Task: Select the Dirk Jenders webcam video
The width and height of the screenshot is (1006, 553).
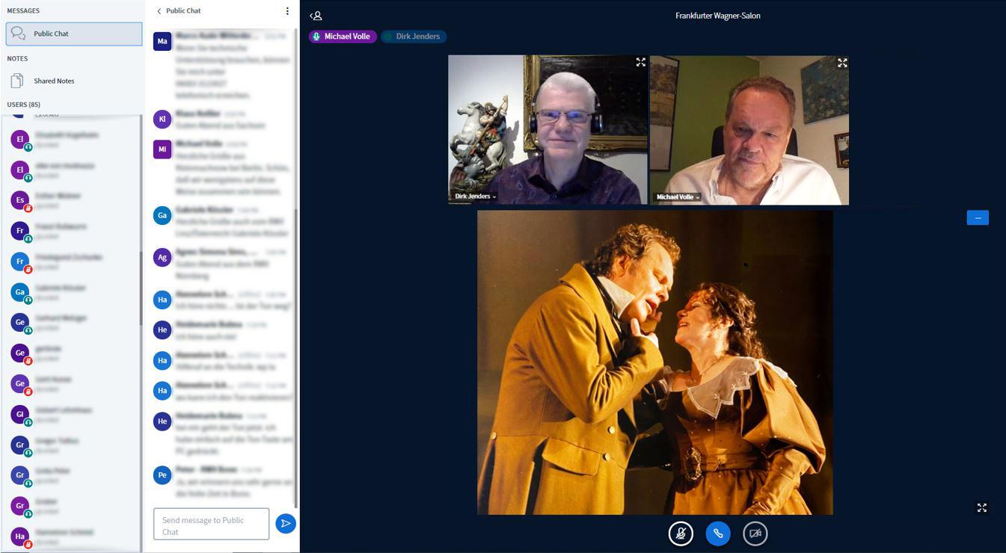Action: coord(548,129)
